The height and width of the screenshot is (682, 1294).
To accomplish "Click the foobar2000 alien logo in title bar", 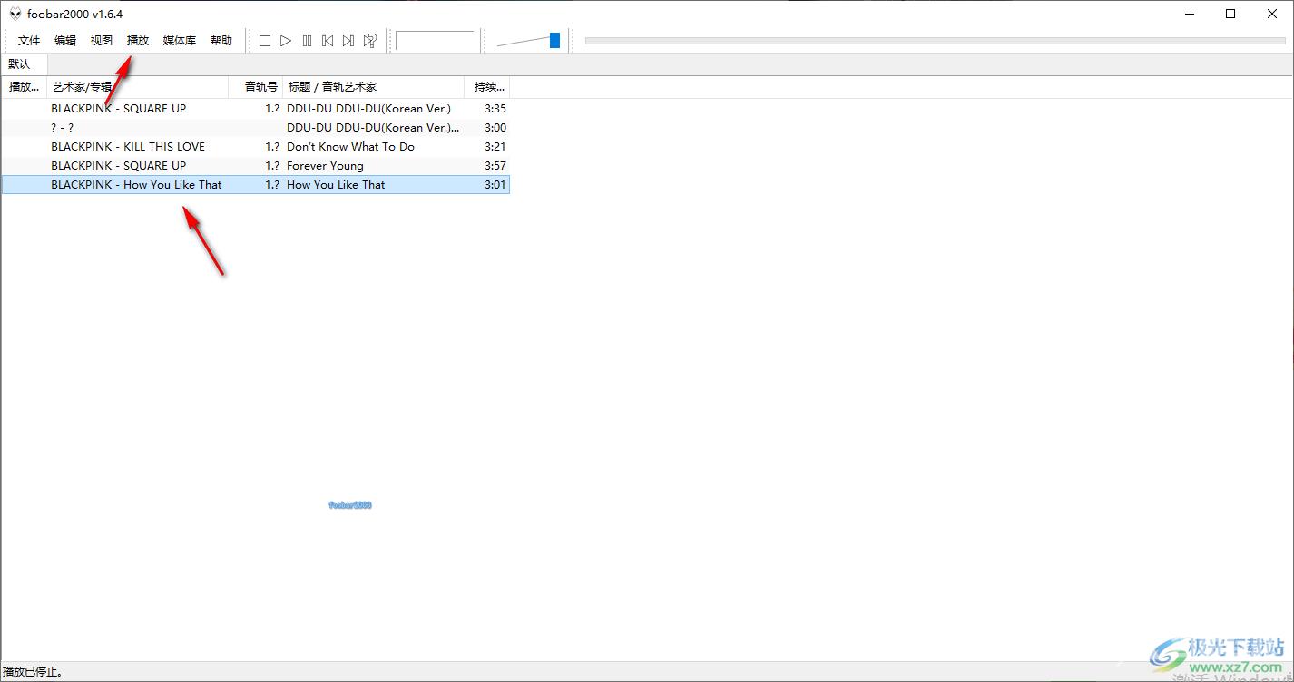I will pos(15,14).
